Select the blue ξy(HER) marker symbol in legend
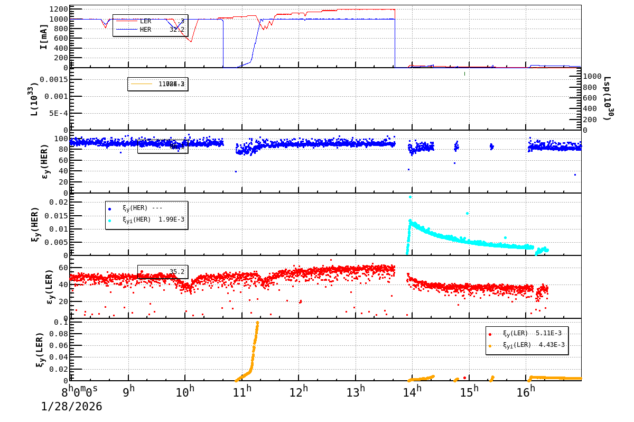Screen dimensions: 634x422 pos(109,209)
